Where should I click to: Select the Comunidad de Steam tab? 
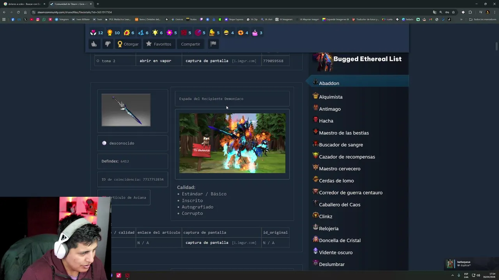(71, 4)
